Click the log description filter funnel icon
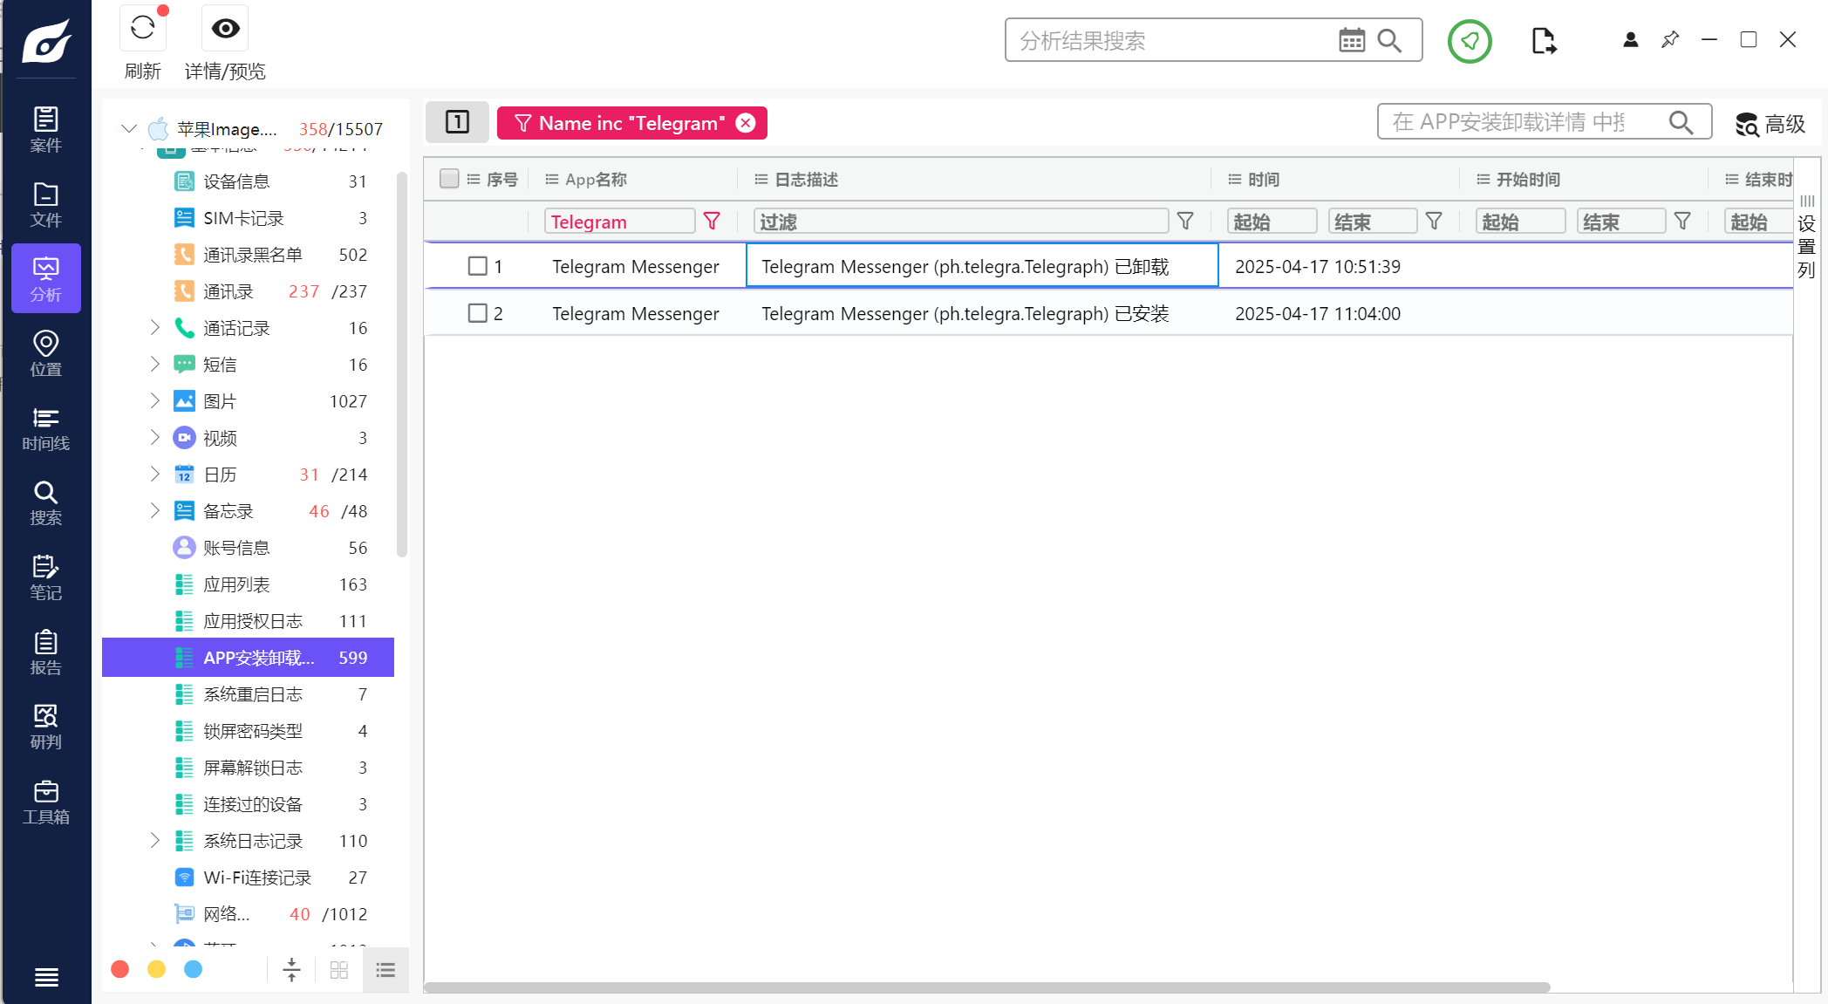Image resolution: width=1828 pixels, height=1004 pixels. 1185,222
